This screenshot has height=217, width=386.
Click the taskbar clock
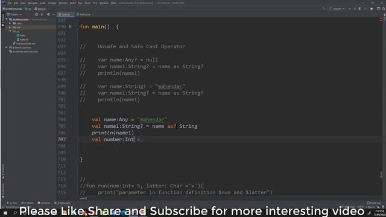coord(379,213)
